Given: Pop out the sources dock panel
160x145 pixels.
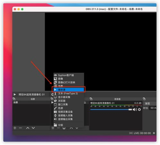Looking at the screenshot, I should [x=52, y=99].
